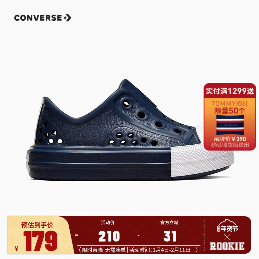This screenshot has height=259, width=259.
Task: Click the 活动时间 1月4日-2月11日 text
Action: coord(160,250)
